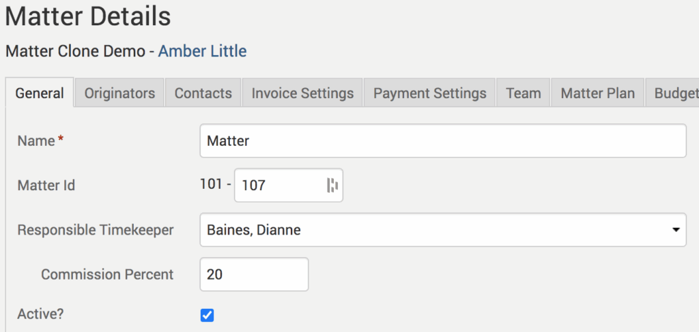Focus the Name text field
The width and height of the screenshot is (699, 332).
tap(443, 141)
